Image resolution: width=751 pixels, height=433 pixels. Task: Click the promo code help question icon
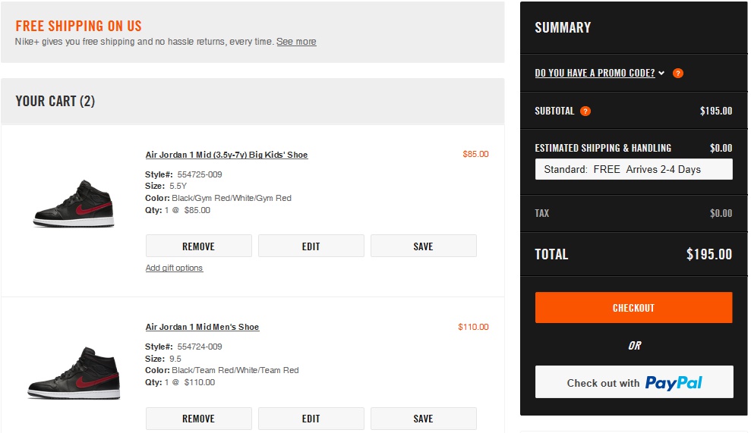[x=678, y=74]
